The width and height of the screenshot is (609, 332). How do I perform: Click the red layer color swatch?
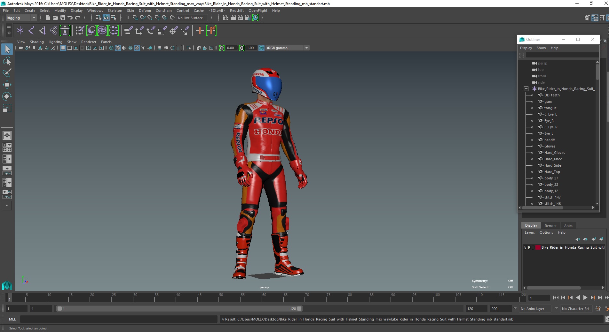[538, 247]
